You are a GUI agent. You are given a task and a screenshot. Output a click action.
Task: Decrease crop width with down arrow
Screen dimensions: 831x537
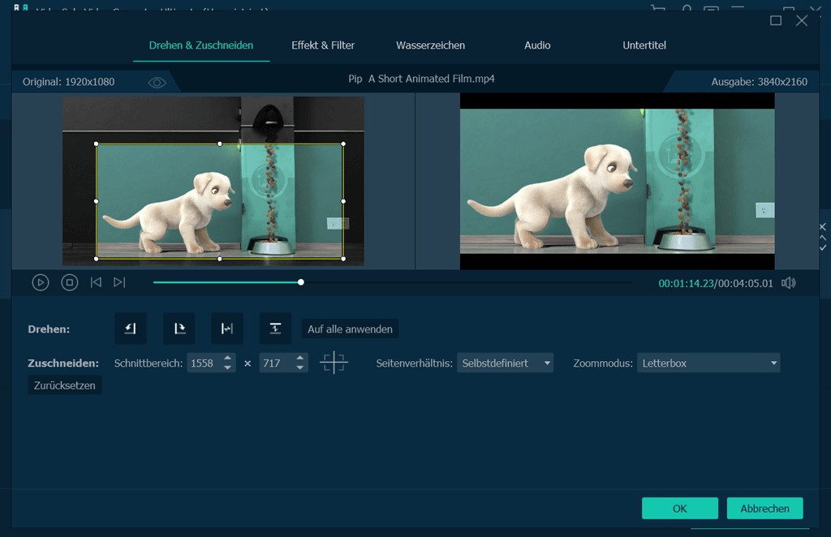pyautogui.click(x=227, y=368)
